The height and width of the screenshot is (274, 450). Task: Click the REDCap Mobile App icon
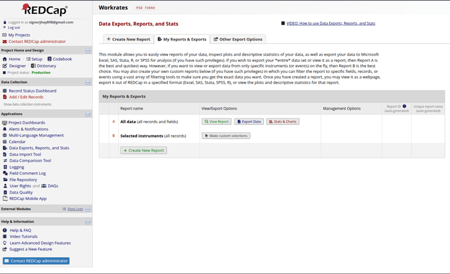tap(5, 198)
